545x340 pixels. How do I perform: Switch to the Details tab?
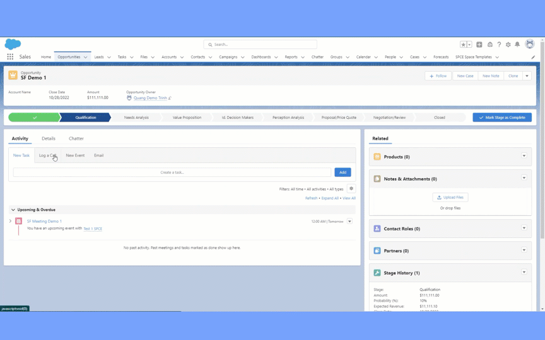click(49, 139)
